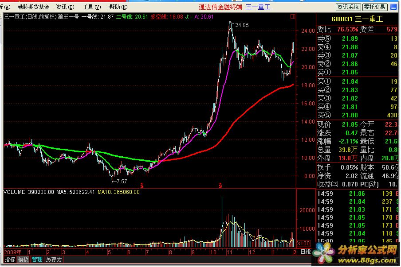
Task: Click 另存为 to save template
Action: pos(54,259)
